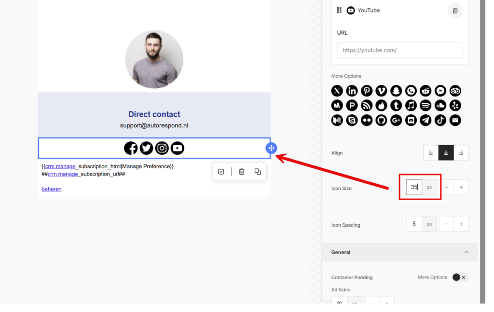
Task: Delete the YouTube social link
Action: click(x=455, y=11)
